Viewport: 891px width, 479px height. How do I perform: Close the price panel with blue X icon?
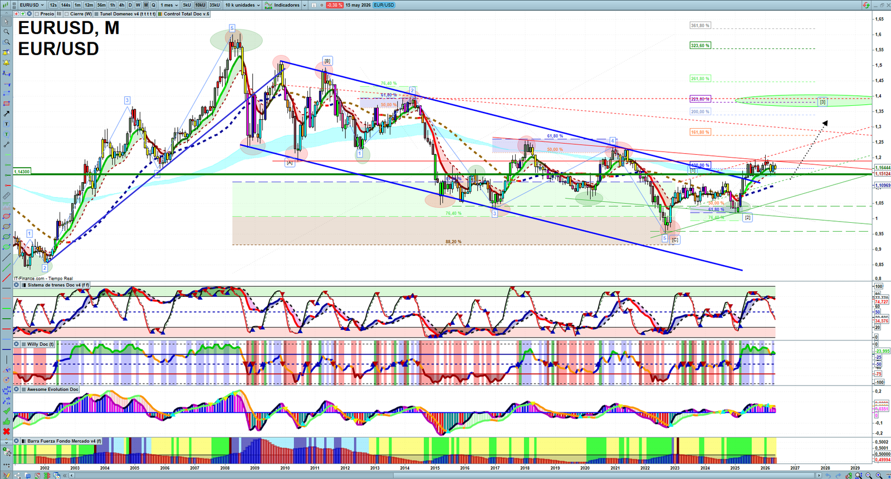click(x=29, y=14)
